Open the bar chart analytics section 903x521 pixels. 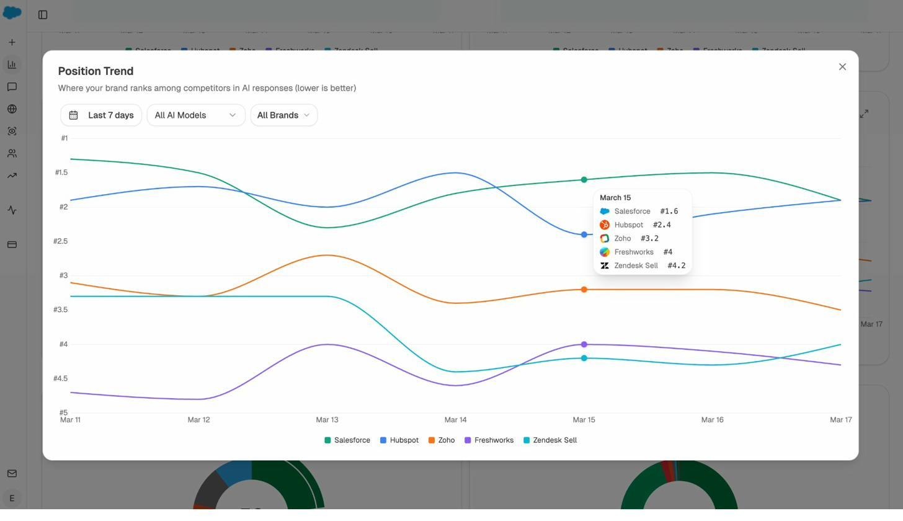12,64
